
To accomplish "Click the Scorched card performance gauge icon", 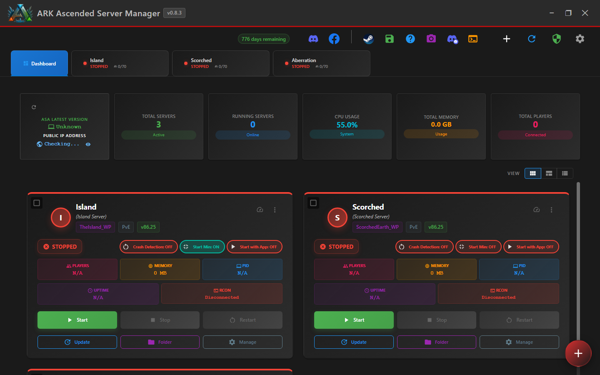I will click(537, 210).
